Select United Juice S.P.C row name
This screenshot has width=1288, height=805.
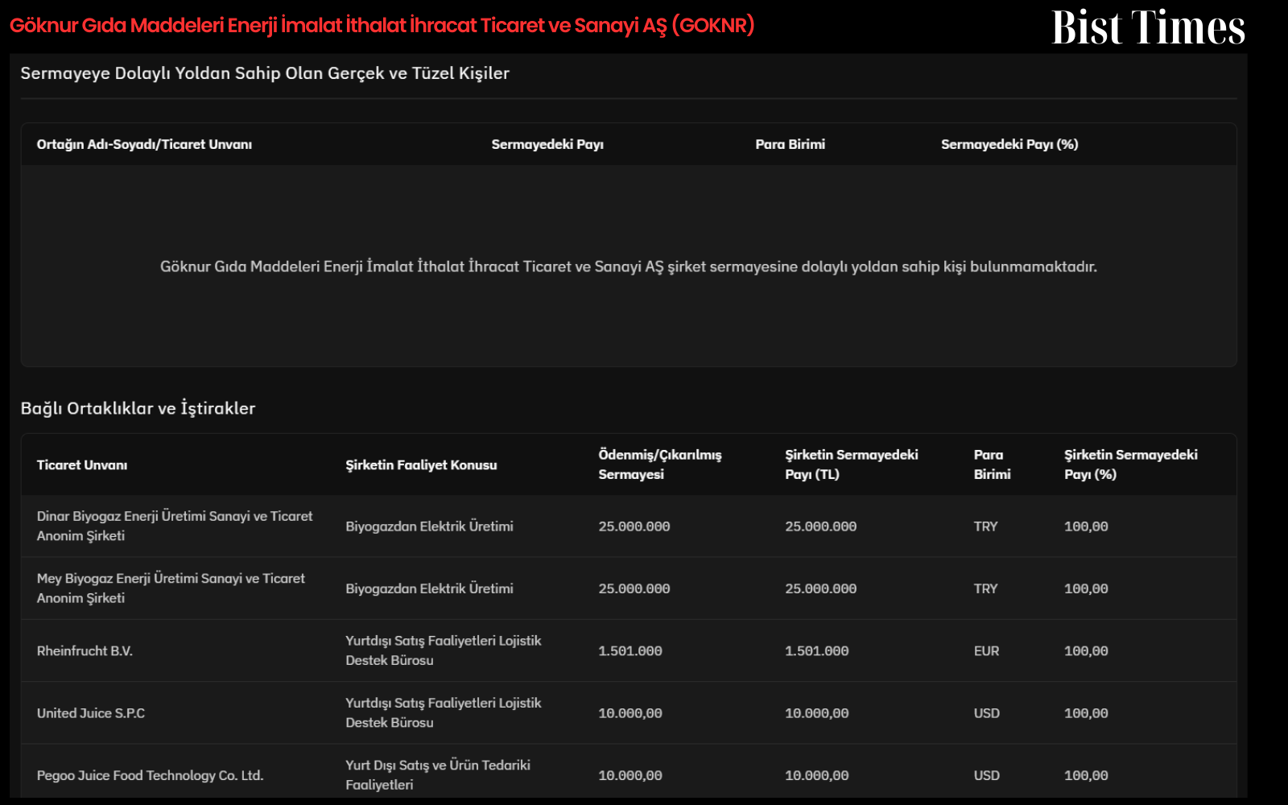(91, 713)
